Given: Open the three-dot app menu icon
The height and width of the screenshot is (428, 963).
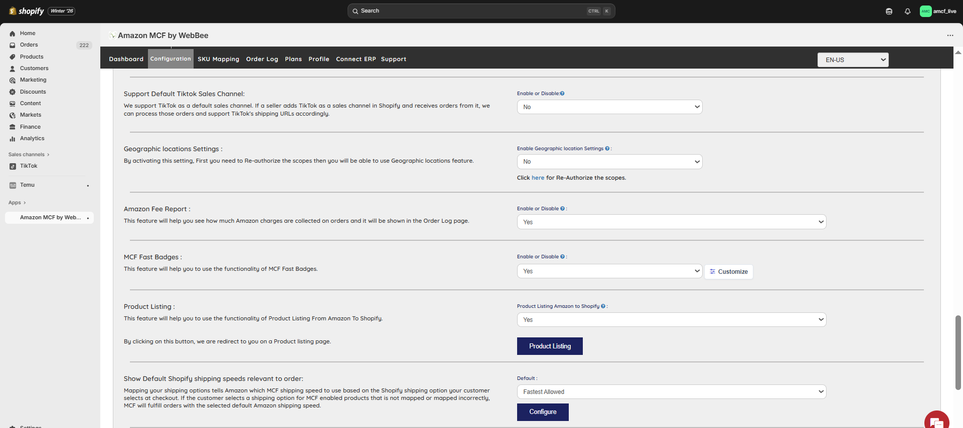Looking at the screenshot, I should click(x=950, y=36).
